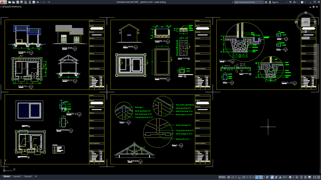Image resolution: width=321 pixels, height=180 pixels.
Task: Click the search keyword input field
Action: 249,2
